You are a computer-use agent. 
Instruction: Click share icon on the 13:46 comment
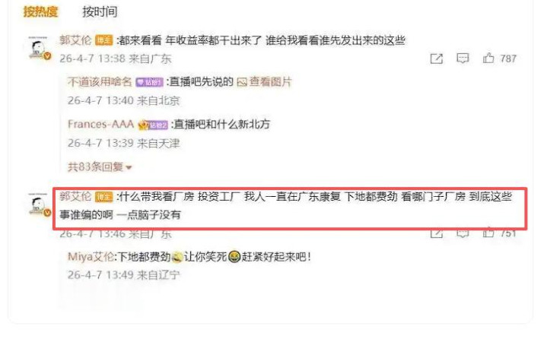pyautogui.click(x=437, y=233)
